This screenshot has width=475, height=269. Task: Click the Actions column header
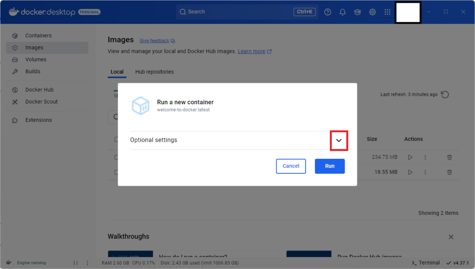(413, 139)
